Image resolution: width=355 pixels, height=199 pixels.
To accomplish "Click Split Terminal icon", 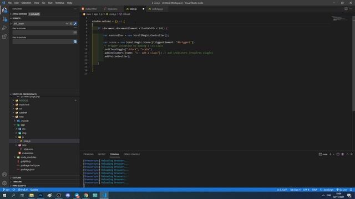I will [338, 154].
